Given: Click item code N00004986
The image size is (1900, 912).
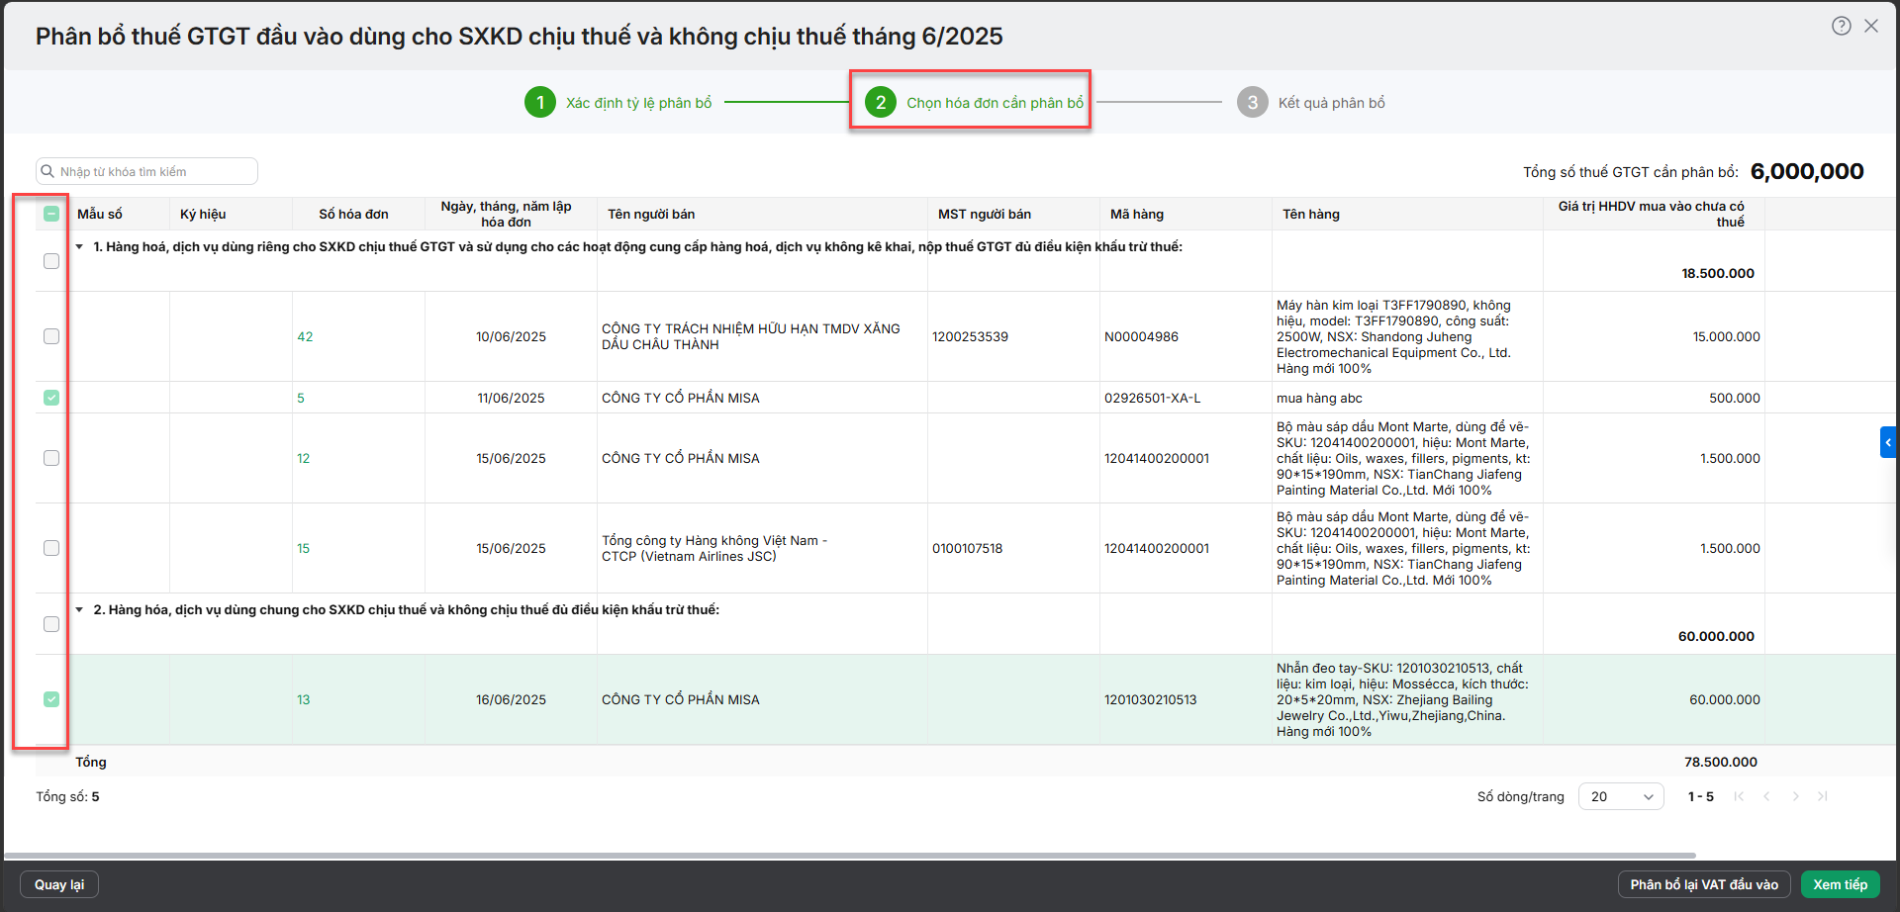Looking at the screenshot, I should [1141, 336].
